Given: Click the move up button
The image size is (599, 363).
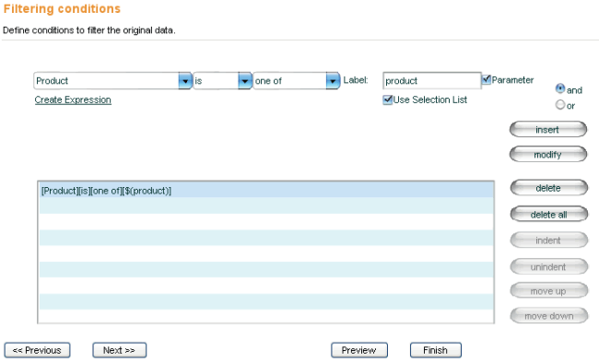Looking at the screenshot, I should (548, 291).
